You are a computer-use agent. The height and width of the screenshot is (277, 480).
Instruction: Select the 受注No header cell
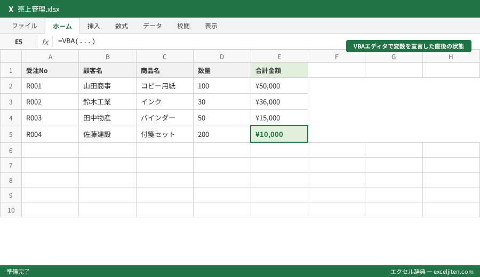50,70
